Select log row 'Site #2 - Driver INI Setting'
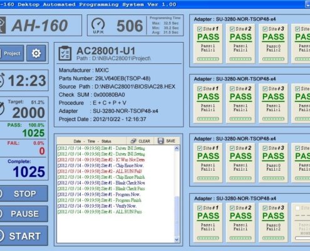The height and width of the screenshot is (251, 310). coord(101,154)
